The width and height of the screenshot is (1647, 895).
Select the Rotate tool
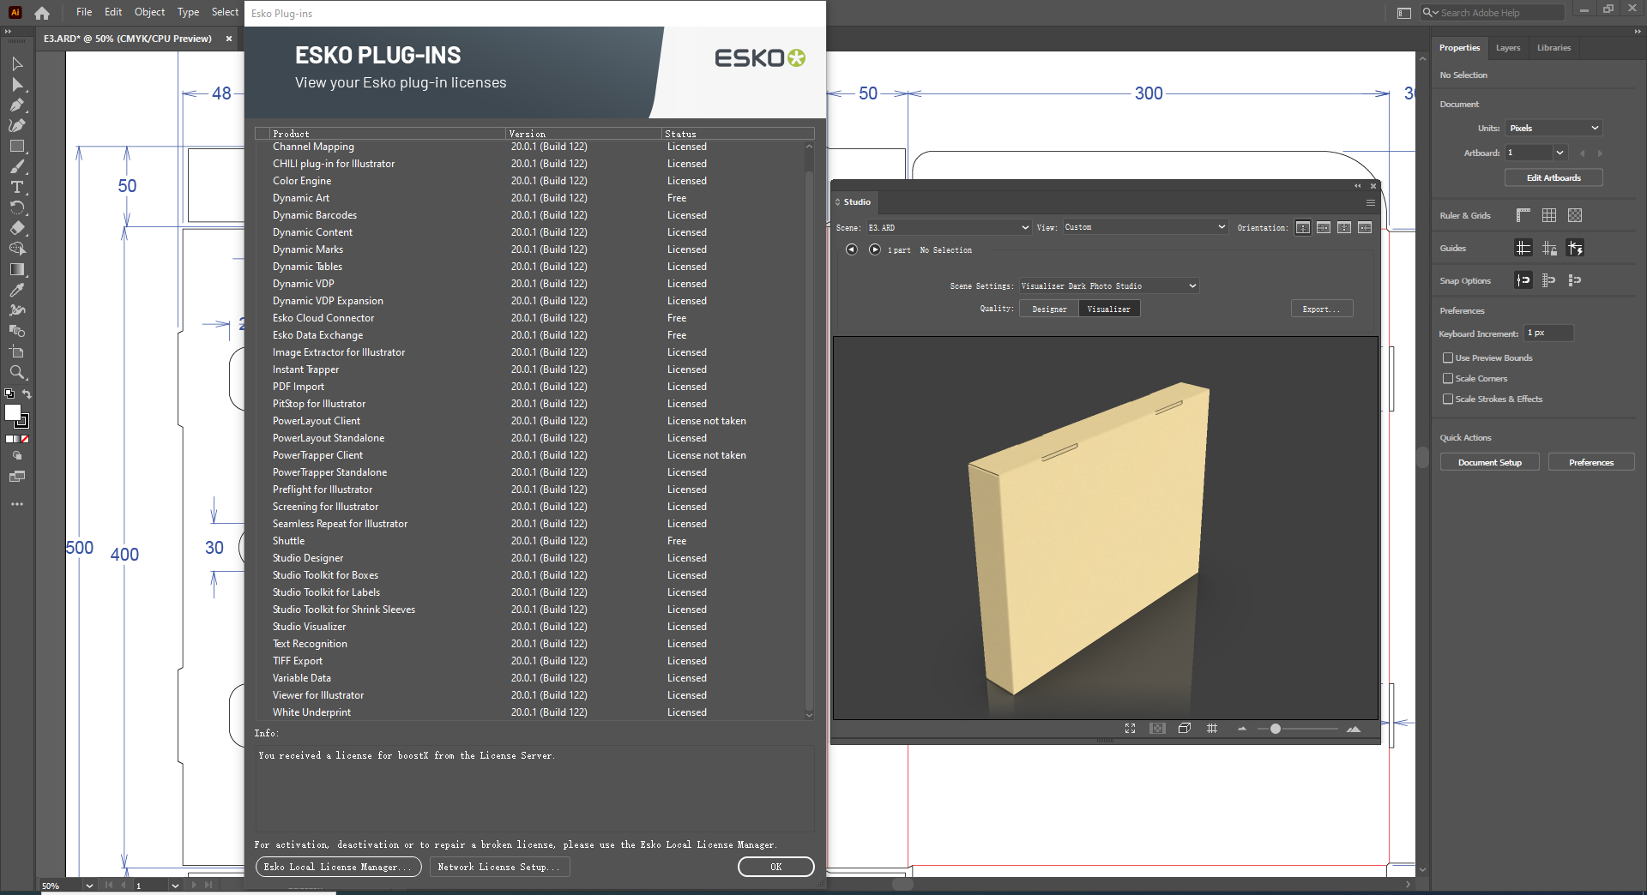[17, 208]
